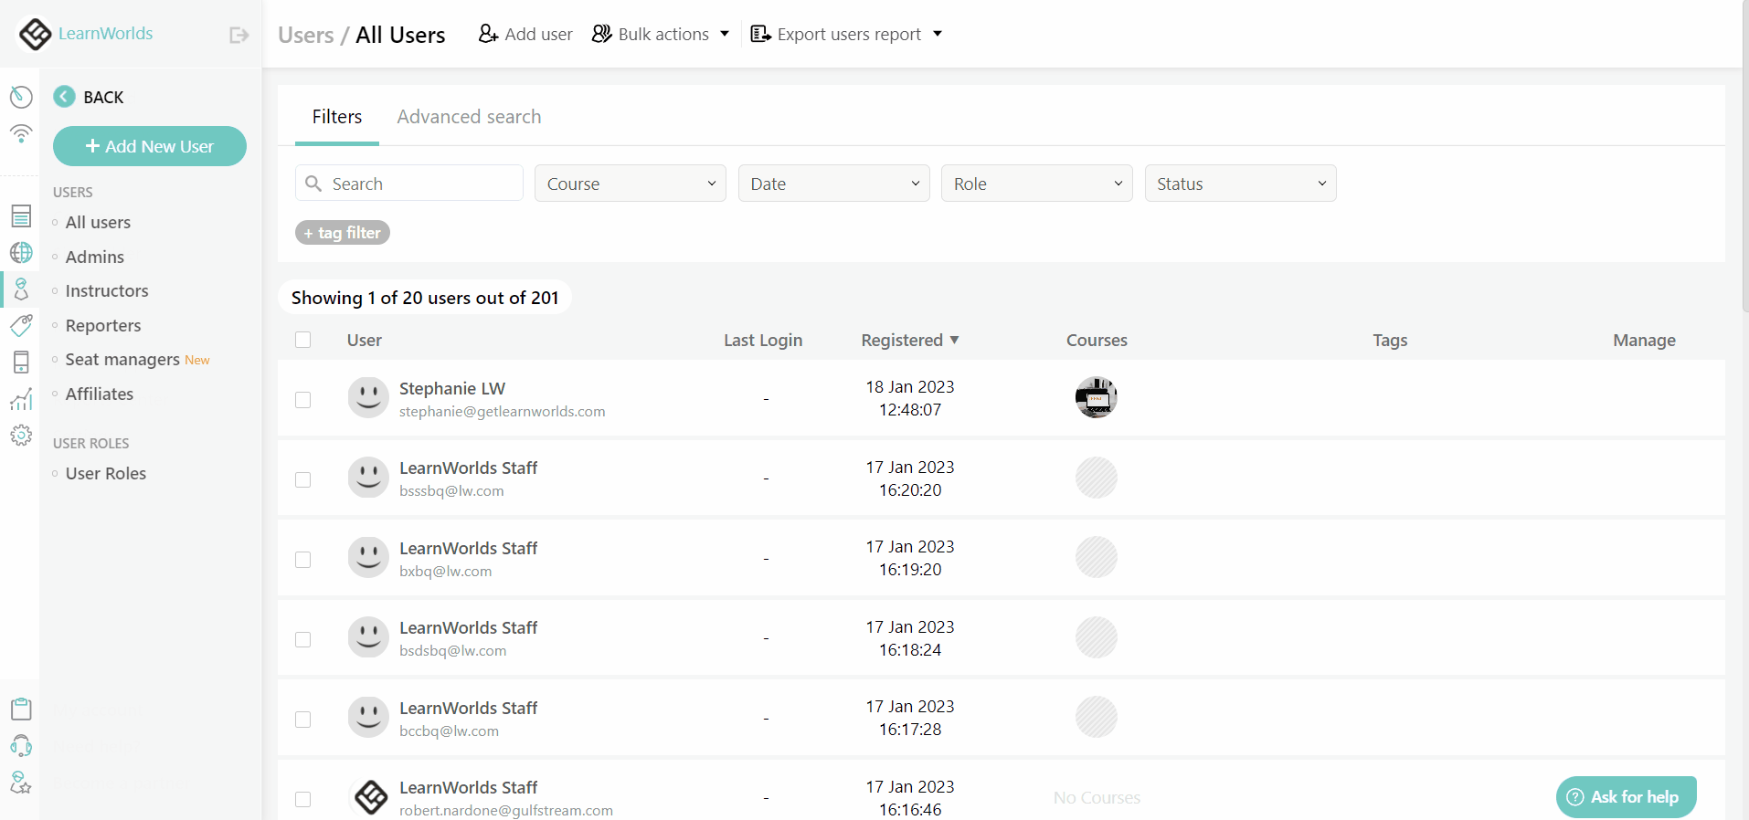
Task: Open Stephanie LW's course thumbnail
Action: (1097, 397)
